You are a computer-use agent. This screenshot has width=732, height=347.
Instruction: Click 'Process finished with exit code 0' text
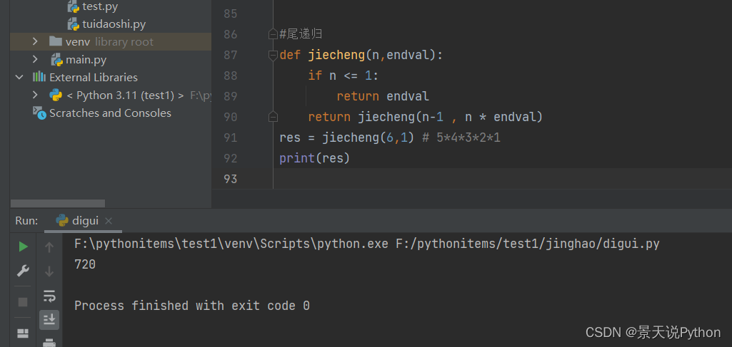pyautogui.click(x=192, y=306)
